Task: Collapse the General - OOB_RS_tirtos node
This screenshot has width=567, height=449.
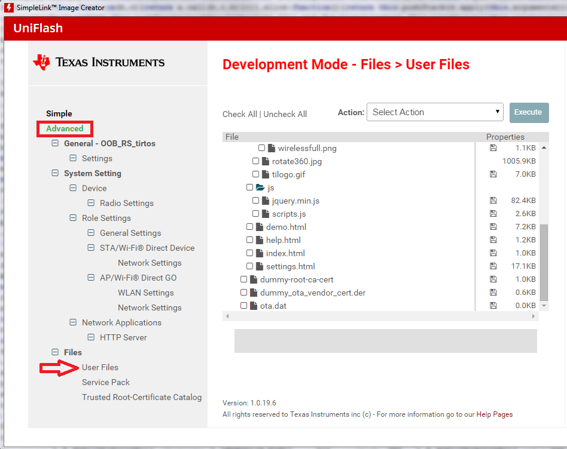Action: (55, 143)
